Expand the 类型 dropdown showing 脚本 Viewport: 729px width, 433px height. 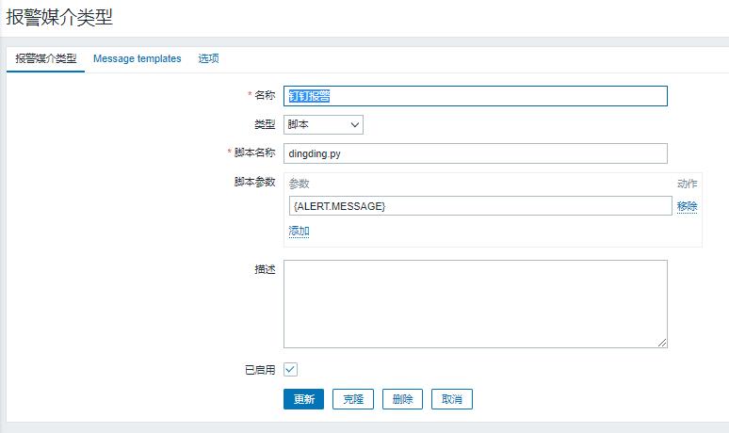[323, 124]
